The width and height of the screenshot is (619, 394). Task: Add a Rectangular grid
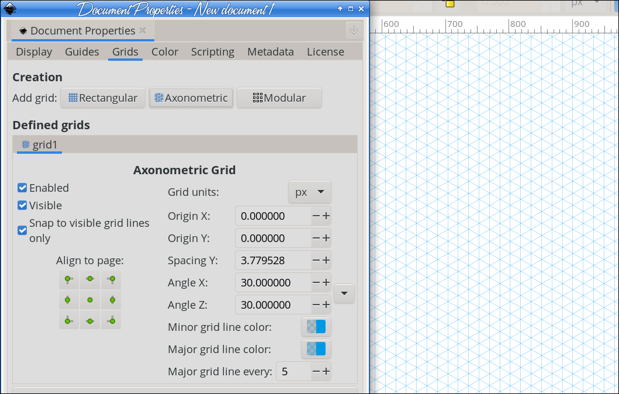(x=103, y=98)
